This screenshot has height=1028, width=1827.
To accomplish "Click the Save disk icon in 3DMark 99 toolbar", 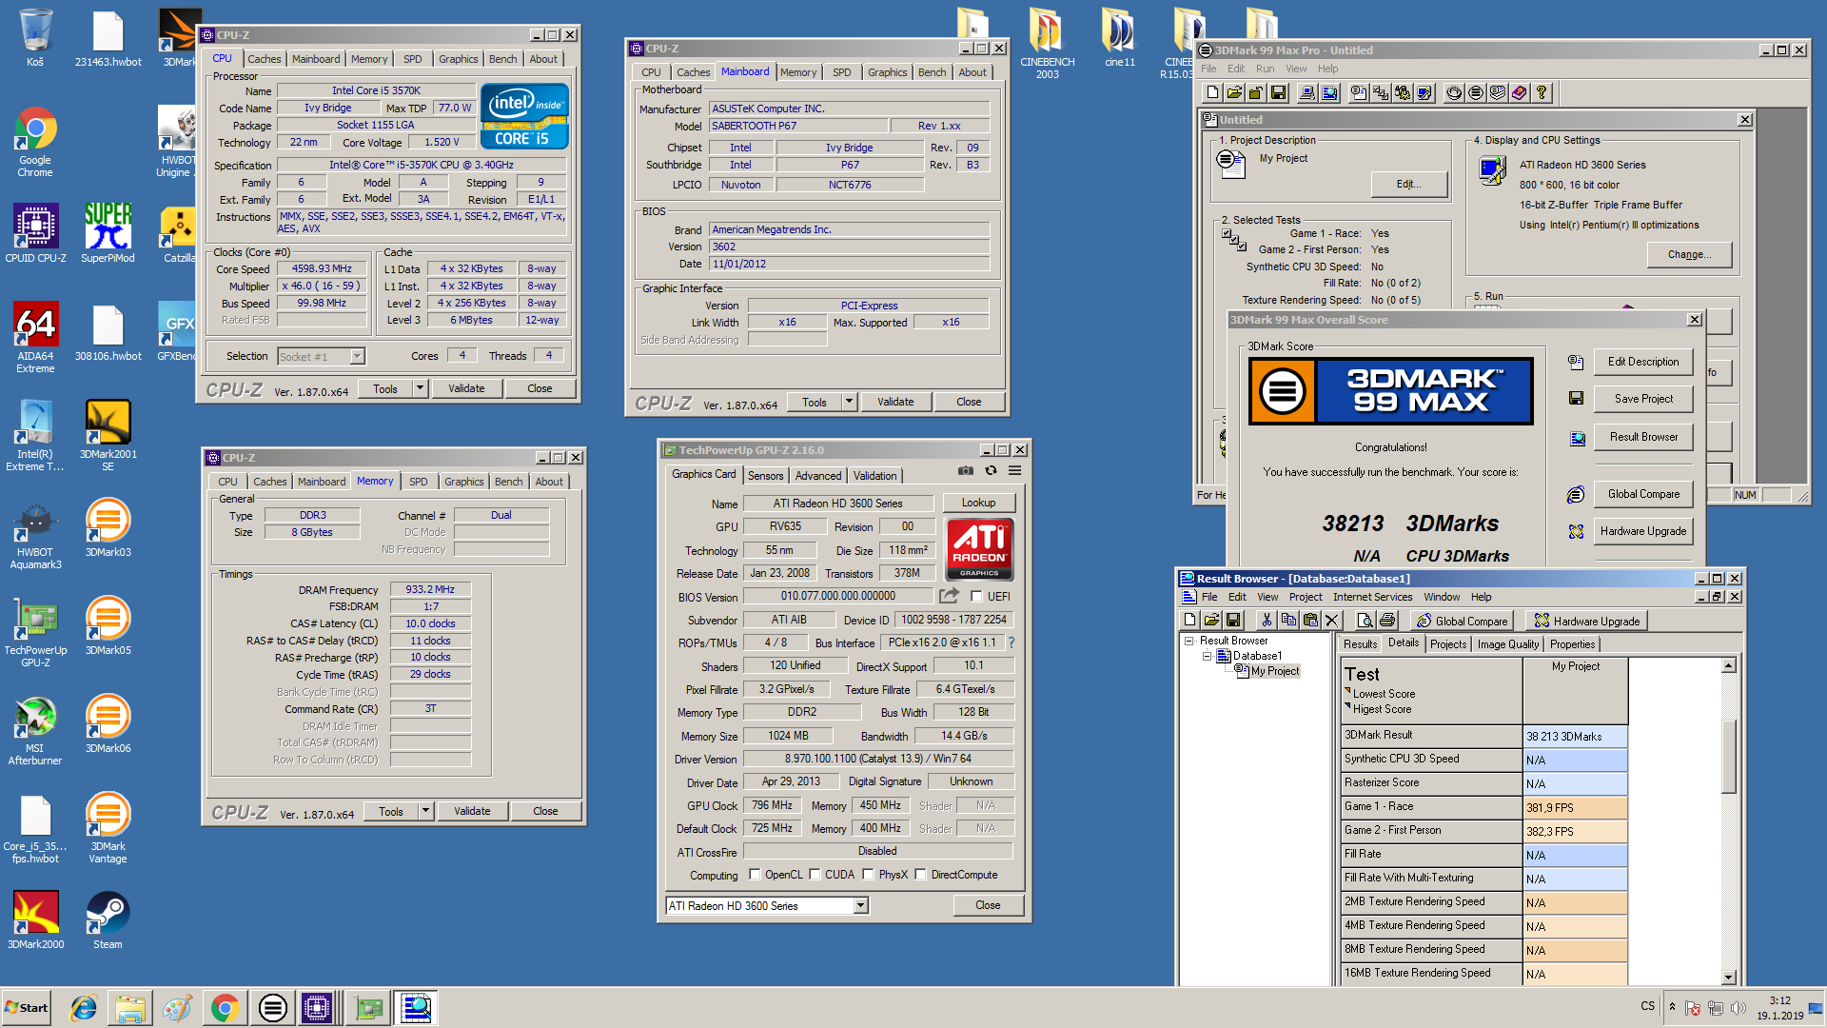I will tap(1278, 92).
